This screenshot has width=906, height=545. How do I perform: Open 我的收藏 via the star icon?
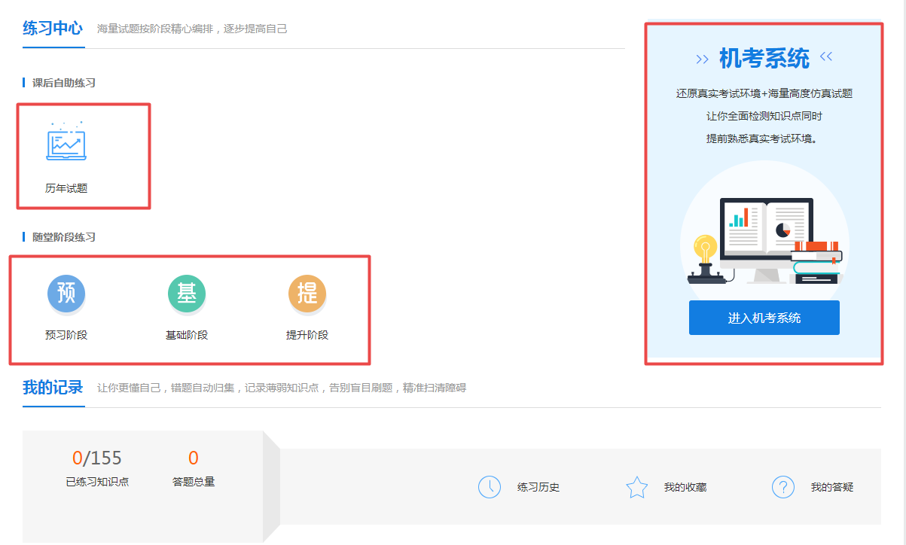636,487
